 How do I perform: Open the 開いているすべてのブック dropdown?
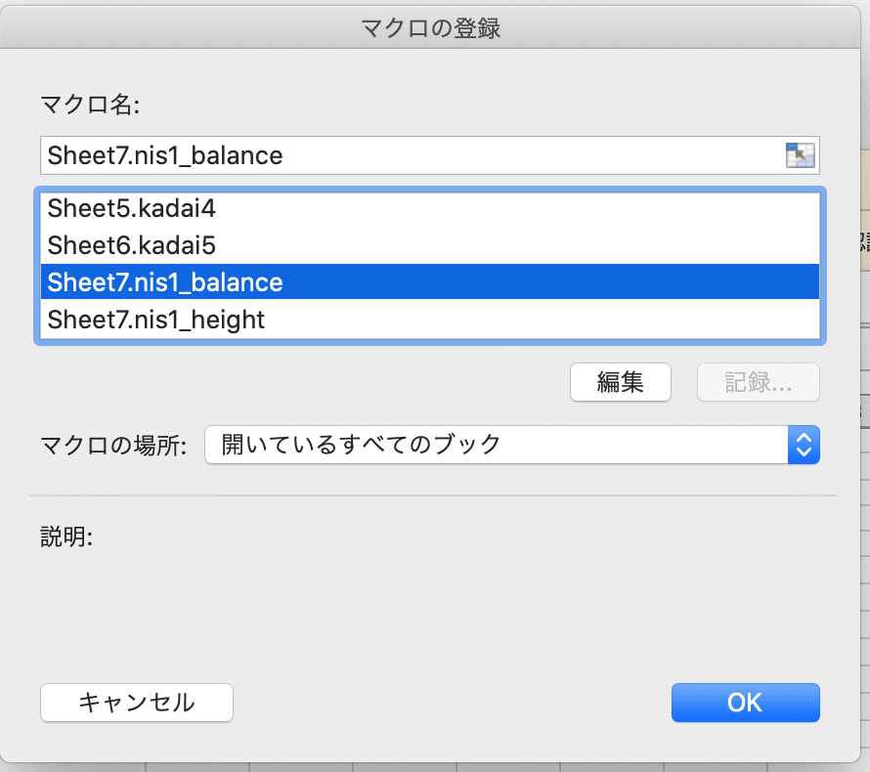pyautogui.click(x=497, y=445)
